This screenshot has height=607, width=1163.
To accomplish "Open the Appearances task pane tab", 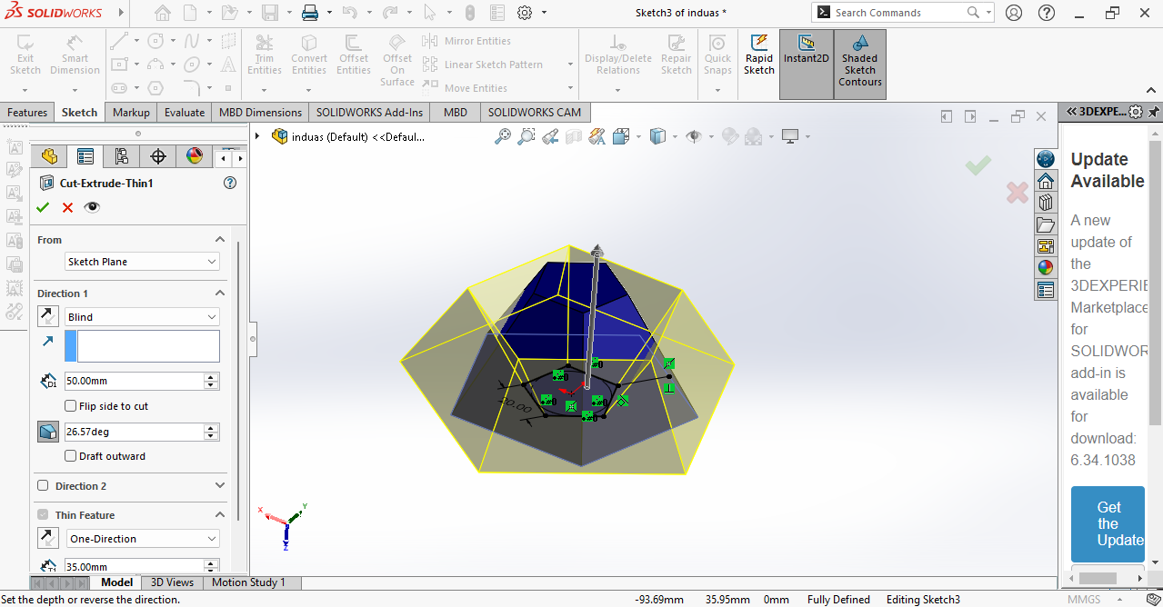I will [x=1046, y=268].
